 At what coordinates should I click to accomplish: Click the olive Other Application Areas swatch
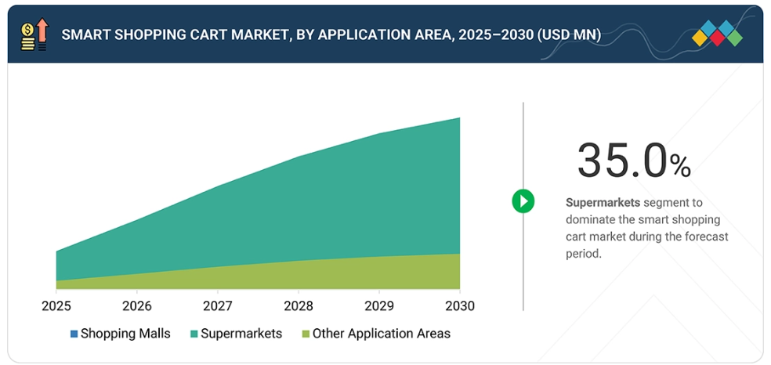[306, 334]
